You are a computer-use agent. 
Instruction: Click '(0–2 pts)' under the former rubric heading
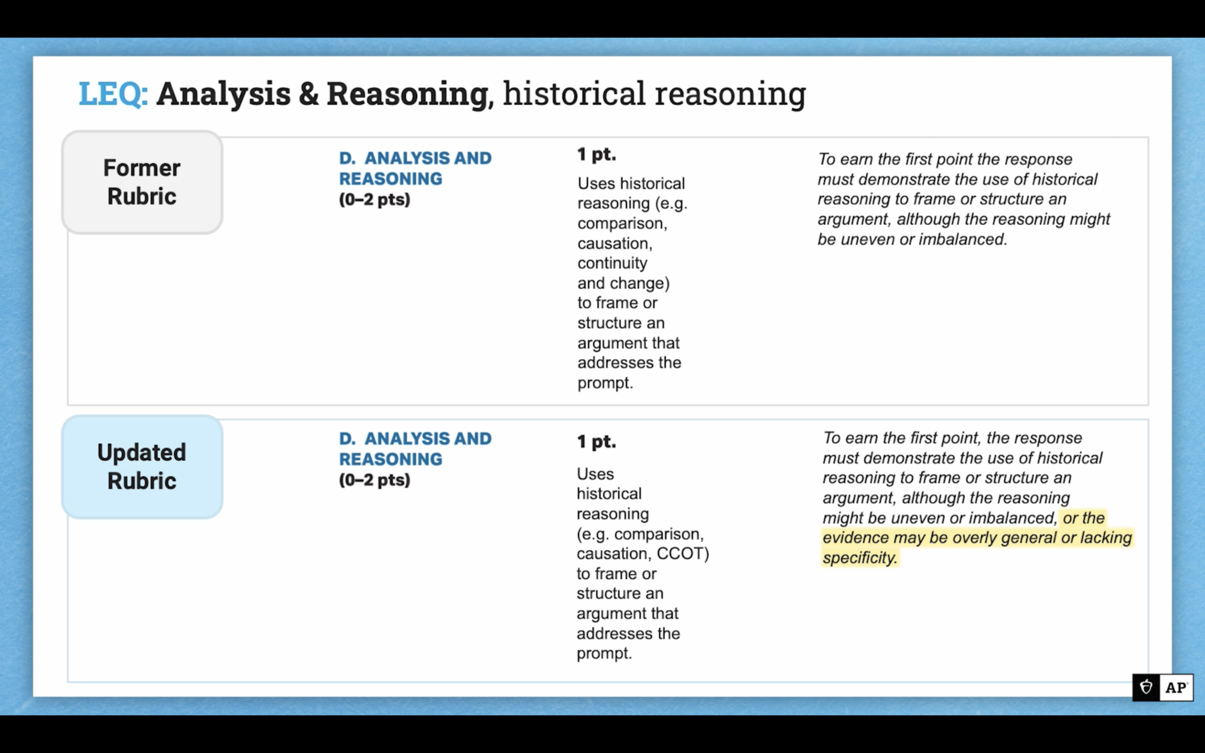(x=374, y=199)
